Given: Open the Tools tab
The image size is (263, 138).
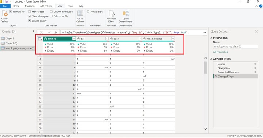Looking at the screenshot, I should coord(70,6).
